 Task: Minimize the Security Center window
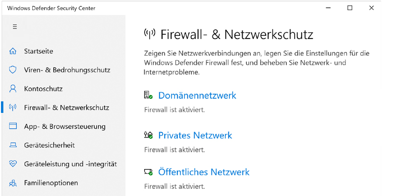pos(328,8)
